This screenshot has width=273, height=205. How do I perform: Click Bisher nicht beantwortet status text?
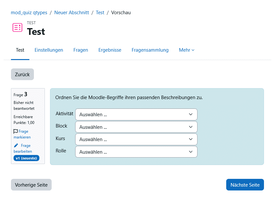tap(24, 106)
